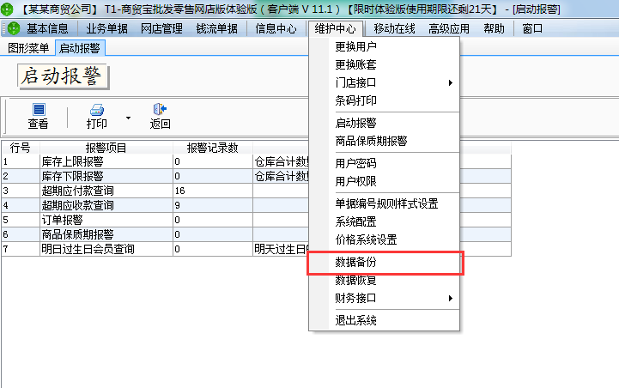Image resolution: width=619 pixels, height=388 pixels.
Task: Click the 维护中心 menu header
Action: click(335, 28)
